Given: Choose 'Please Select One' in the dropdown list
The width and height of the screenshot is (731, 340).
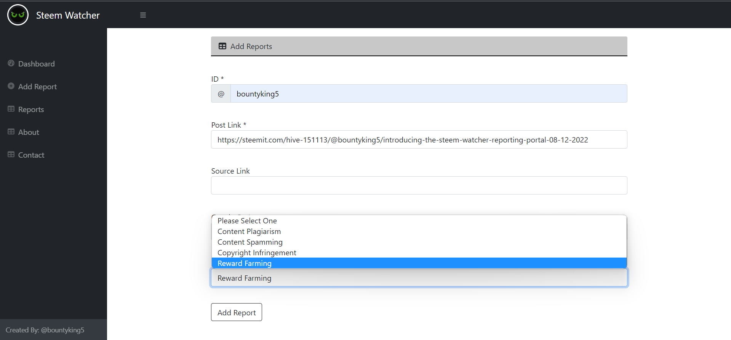Looking at the screenshot, I should [419, 221].
